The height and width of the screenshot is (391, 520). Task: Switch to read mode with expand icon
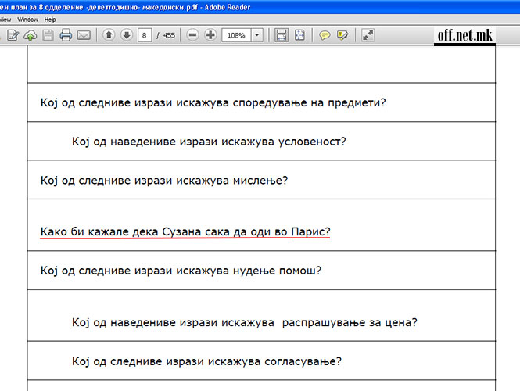368,35
